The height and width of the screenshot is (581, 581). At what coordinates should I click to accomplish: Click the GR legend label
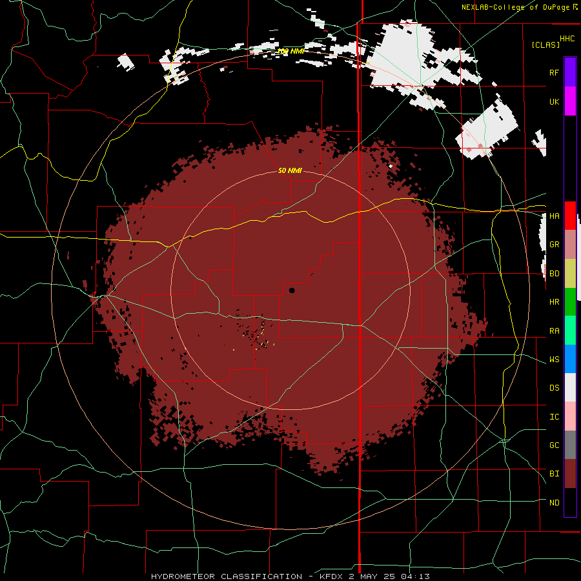tap(554, 245)
